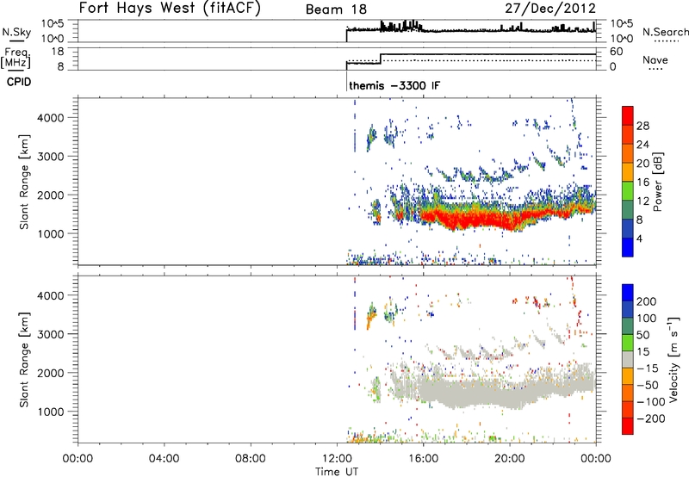The width and height of the screenshot is (689, 477).
Task: Click the '20:00' time tick label
Action: (509, 459)
